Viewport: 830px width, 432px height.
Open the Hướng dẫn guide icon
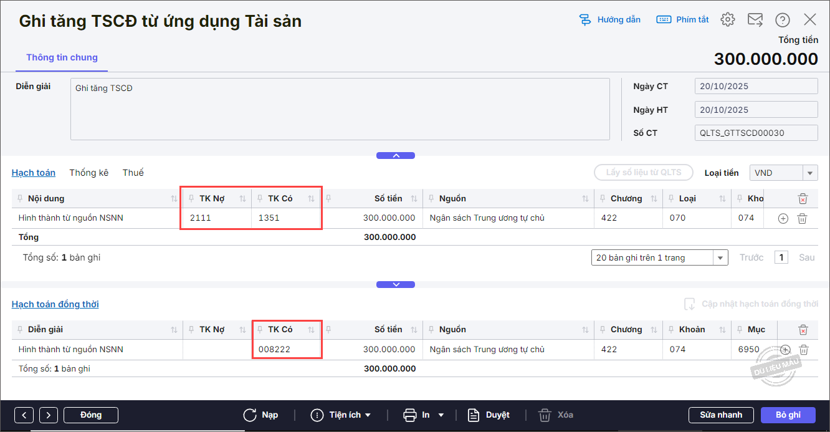click(x=585, y=20)
